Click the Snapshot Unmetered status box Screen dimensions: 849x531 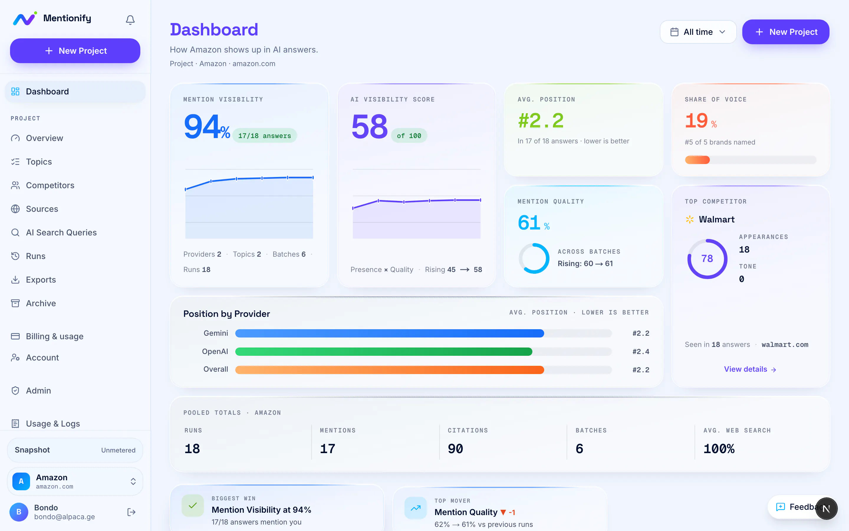point(75,450)
